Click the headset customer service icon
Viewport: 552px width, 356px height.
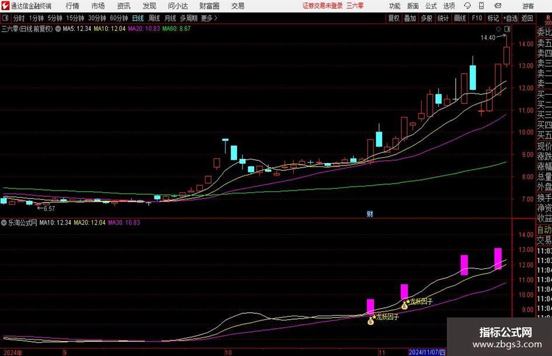coord(467,6)
